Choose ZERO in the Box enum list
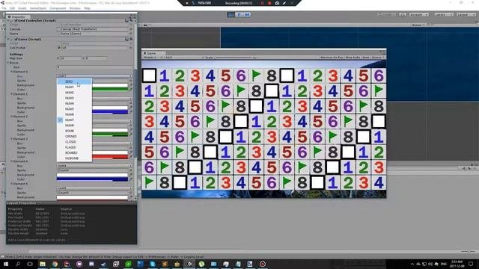This screenshot has height=269, width=479. point(74,81)
